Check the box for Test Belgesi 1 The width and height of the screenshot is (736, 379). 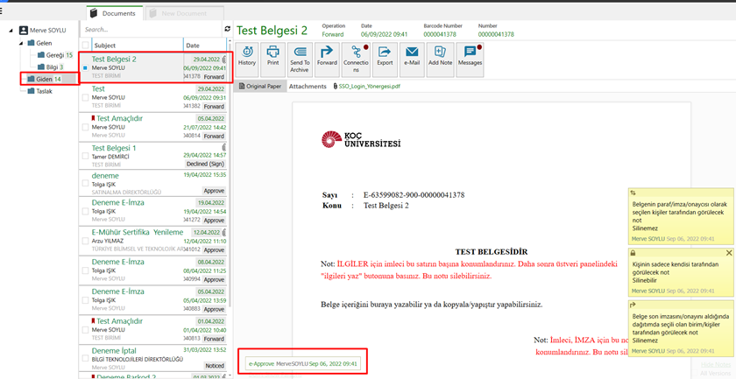click(x=85, y=157)
